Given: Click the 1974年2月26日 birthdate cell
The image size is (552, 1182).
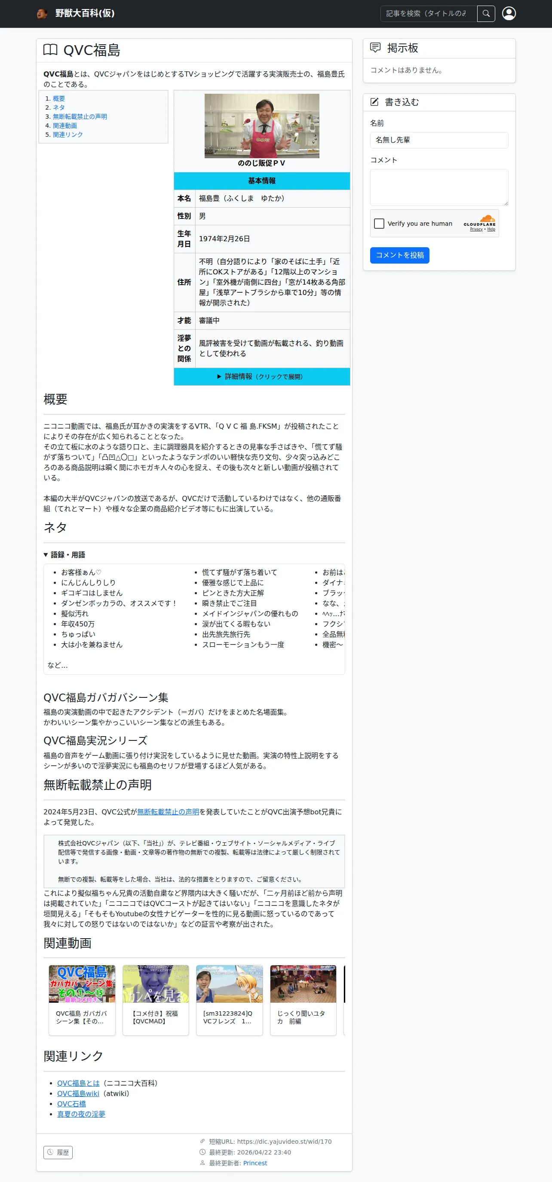Looking at the screenshot, I should point(273,239).
